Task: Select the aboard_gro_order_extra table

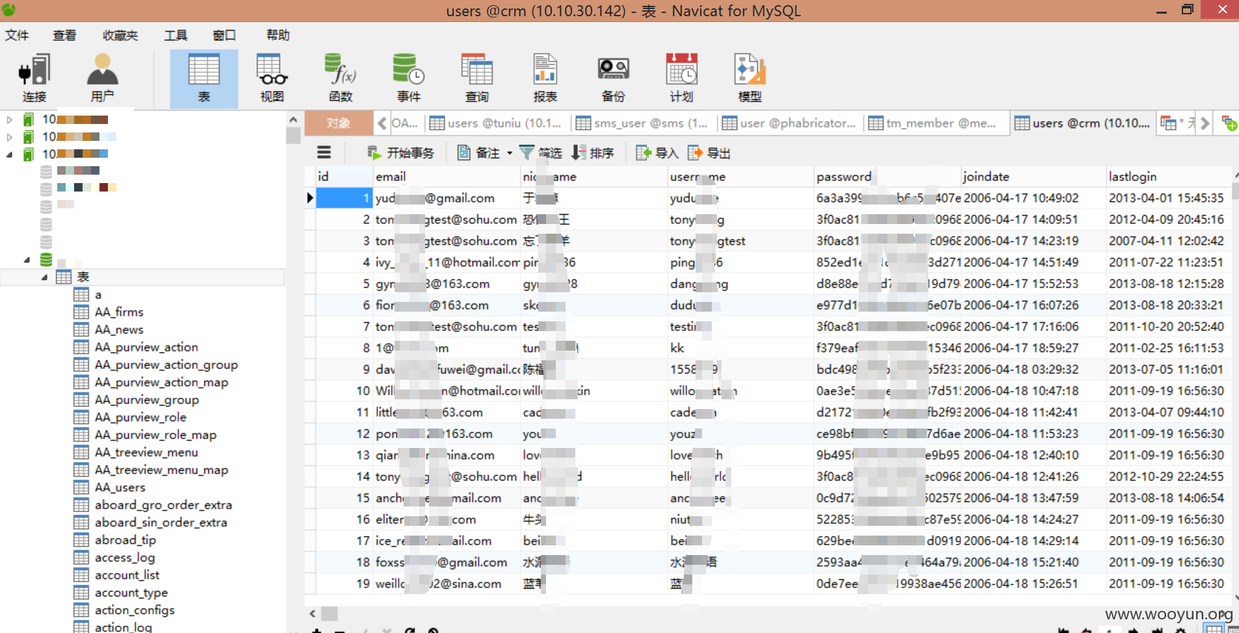Action: (x=163, y=505)
